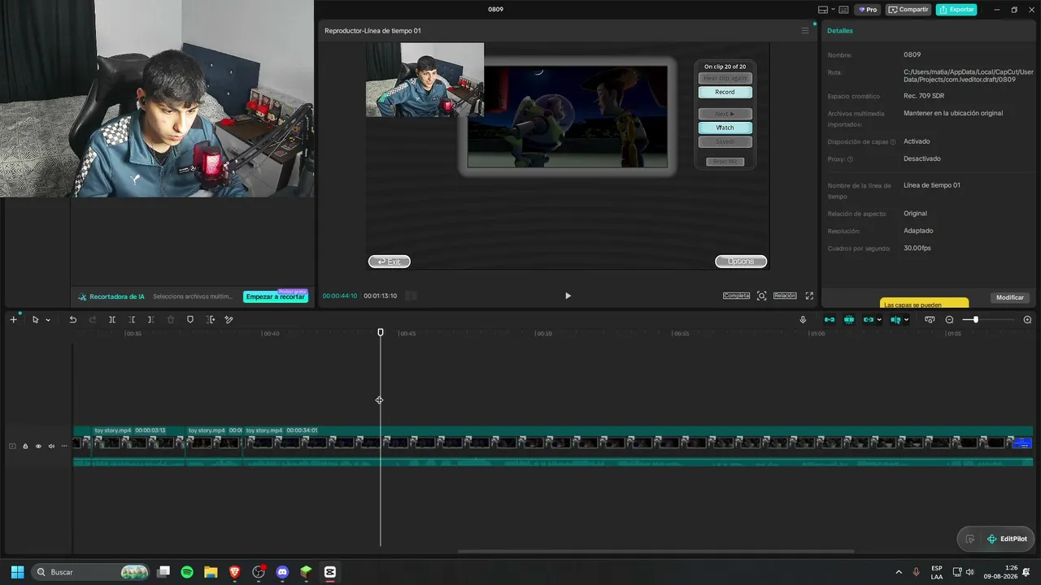This screenshot has height=585, width=1041.
Task: Click Empezar a recortar button
Action: tap(275, 297)
